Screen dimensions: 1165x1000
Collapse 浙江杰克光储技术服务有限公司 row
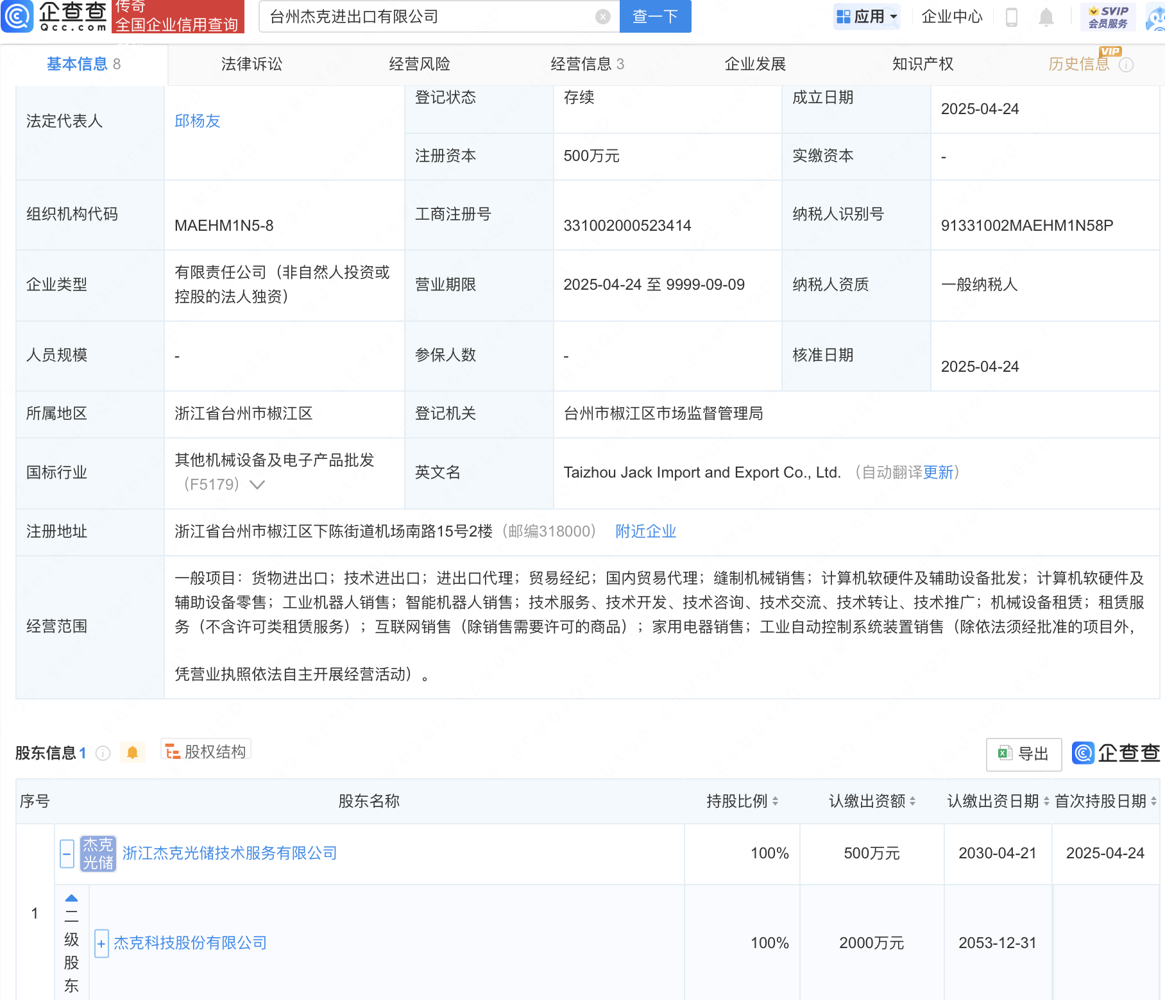click(x=67, y=854)
